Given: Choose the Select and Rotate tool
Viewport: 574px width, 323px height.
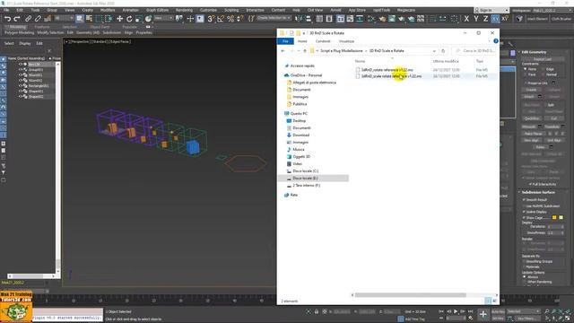Looking at the screenshot, I should (x=129, y=18).
